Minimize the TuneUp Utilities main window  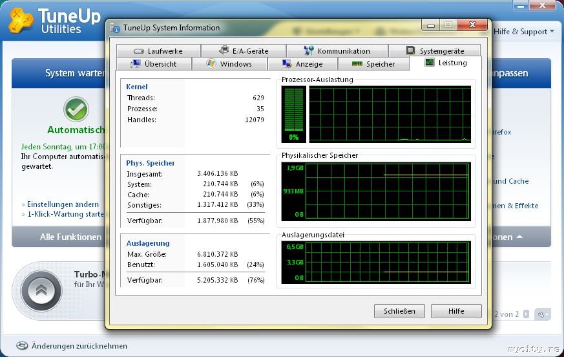(521, 5)
